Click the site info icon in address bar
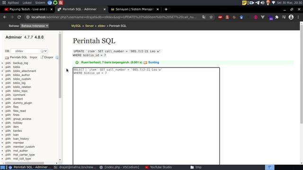 tap(28, 17)
